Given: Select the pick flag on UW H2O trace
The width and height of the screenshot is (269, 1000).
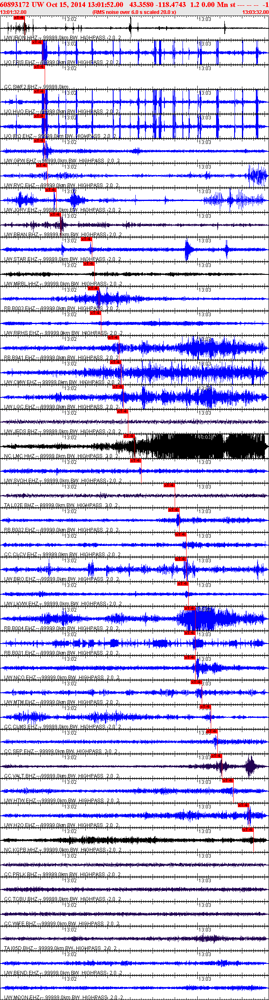Looking at the screenshot, I should [x=243, y=805].
